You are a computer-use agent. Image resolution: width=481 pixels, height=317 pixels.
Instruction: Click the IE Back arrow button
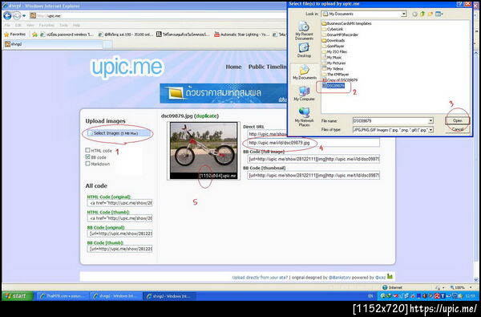click(x=7, y=16)
